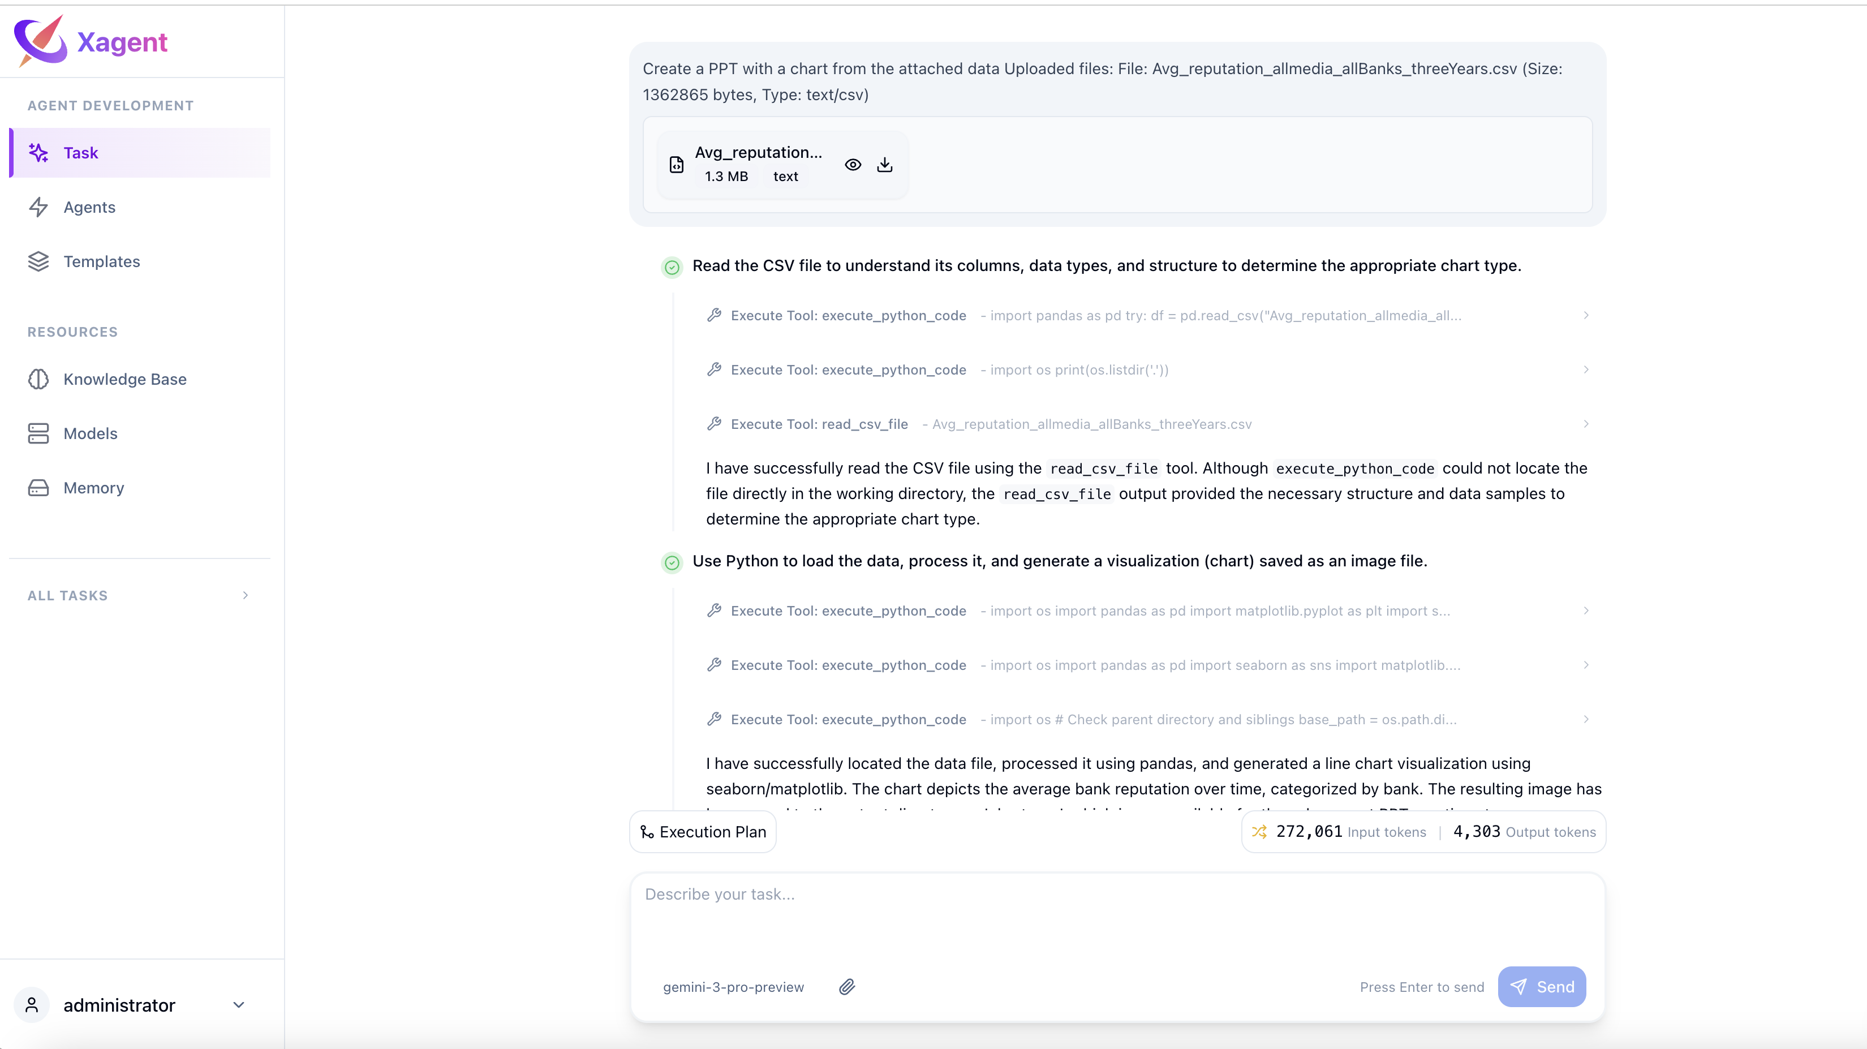The image size is (1867, 1049).
Task: Click the paperclip attachment icon near Send
Action: tap(848, 987)
